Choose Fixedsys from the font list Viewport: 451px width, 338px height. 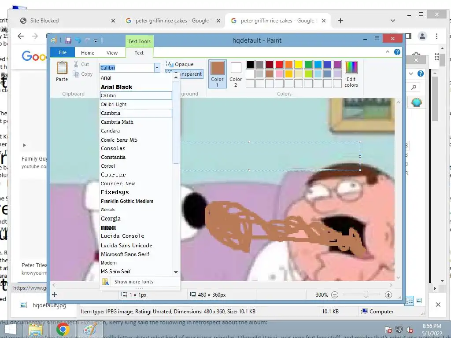(x=136, y=192)
